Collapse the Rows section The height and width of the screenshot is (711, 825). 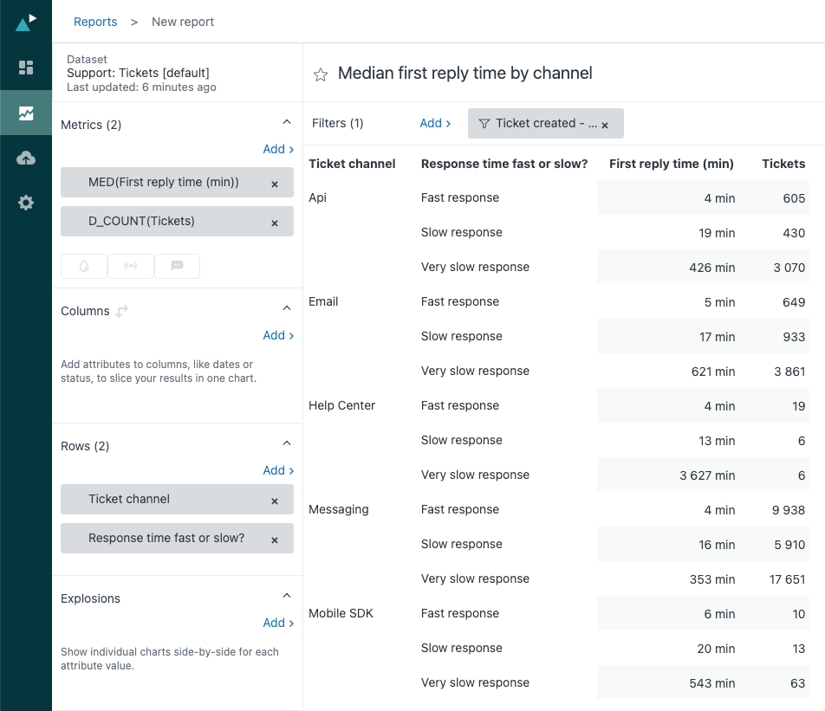[287, 443]
